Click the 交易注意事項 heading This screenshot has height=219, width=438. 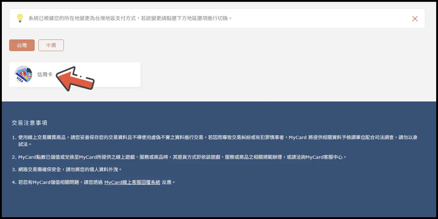(x=30, y=123)
